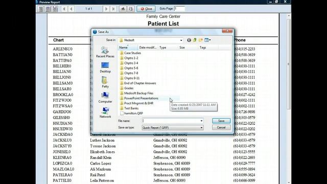Click scroll up arrow in Preview Report
Viewport: 327px width, 184px height.
point(289,16)
